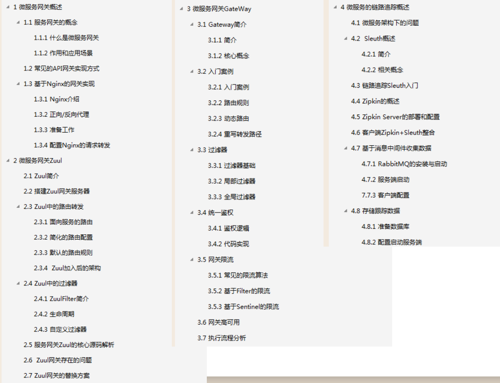Screen dimensions: 500x383
Task: Collapse the '3.2 入门案例' section
Action: point(192,71)
